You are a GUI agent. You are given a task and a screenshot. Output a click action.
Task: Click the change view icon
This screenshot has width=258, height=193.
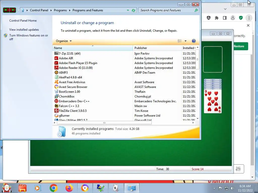point(179,41)
